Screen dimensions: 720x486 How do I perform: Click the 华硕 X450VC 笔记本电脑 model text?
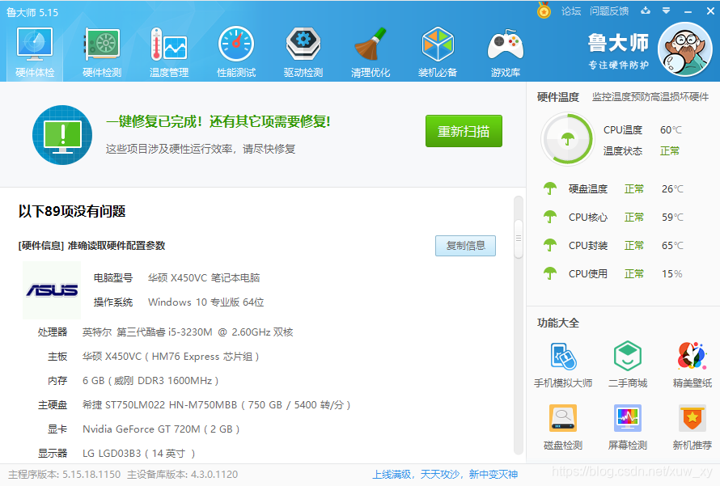(x=204, y=277)
